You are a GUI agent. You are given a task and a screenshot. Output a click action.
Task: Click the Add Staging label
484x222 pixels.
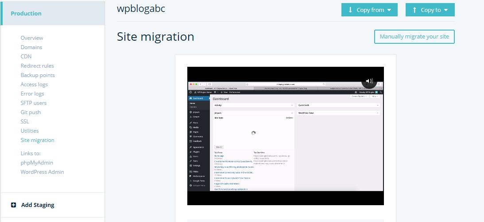pos(38,205)
